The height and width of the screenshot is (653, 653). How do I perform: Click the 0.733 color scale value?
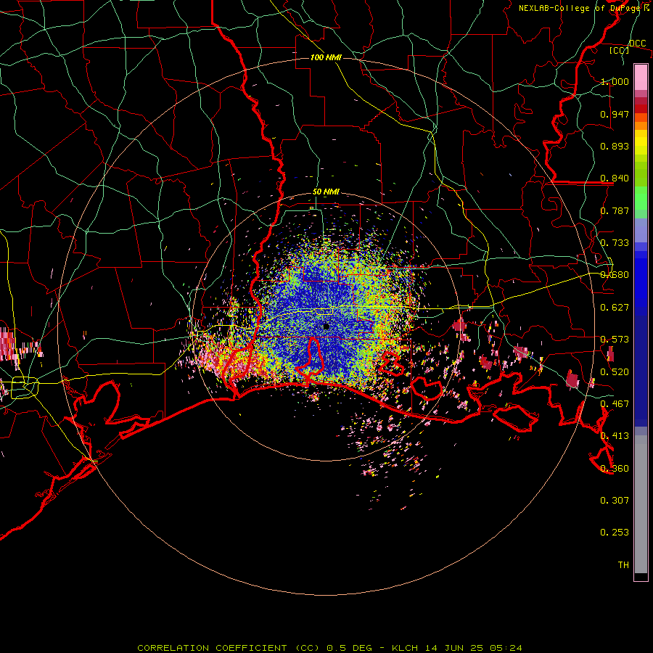coord(615,243)
